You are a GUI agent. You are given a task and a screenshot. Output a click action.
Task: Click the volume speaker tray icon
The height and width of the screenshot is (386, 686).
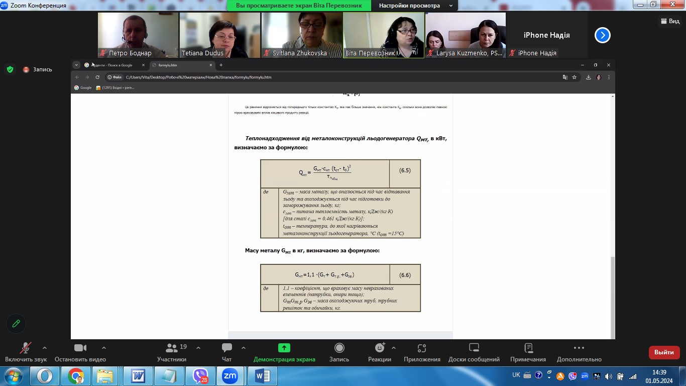click(609, 376)
